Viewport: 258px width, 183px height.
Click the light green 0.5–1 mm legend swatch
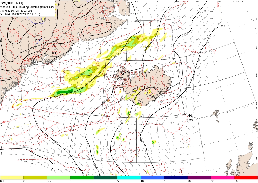click(59, 177)
